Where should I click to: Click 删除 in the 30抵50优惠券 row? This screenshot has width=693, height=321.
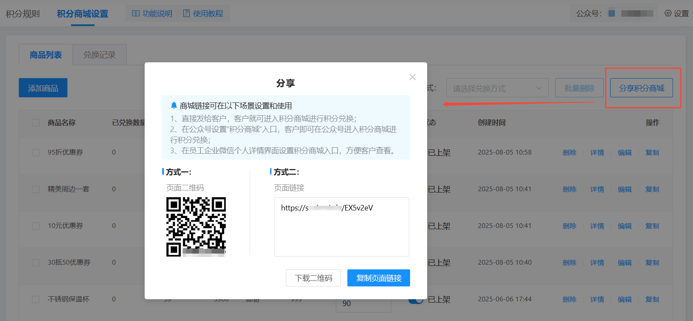(x=569, y=263)
